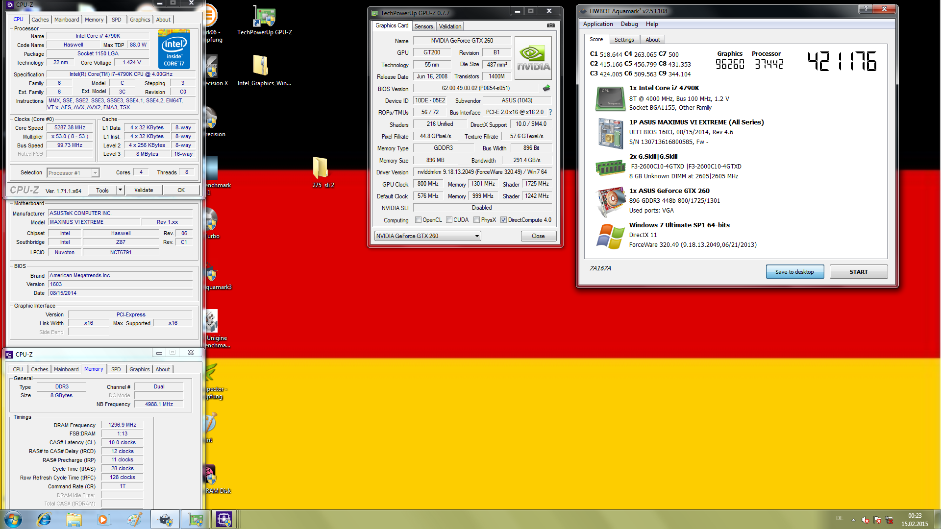Screen dimensions: 941x529
Task: Click the save BIOS chip icon in GPU-Z
Action: tap(546, 88)
